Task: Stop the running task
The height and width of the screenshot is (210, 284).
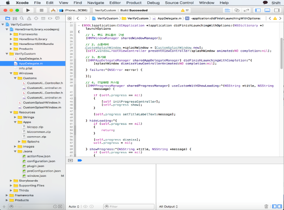Action: [42, 10]
